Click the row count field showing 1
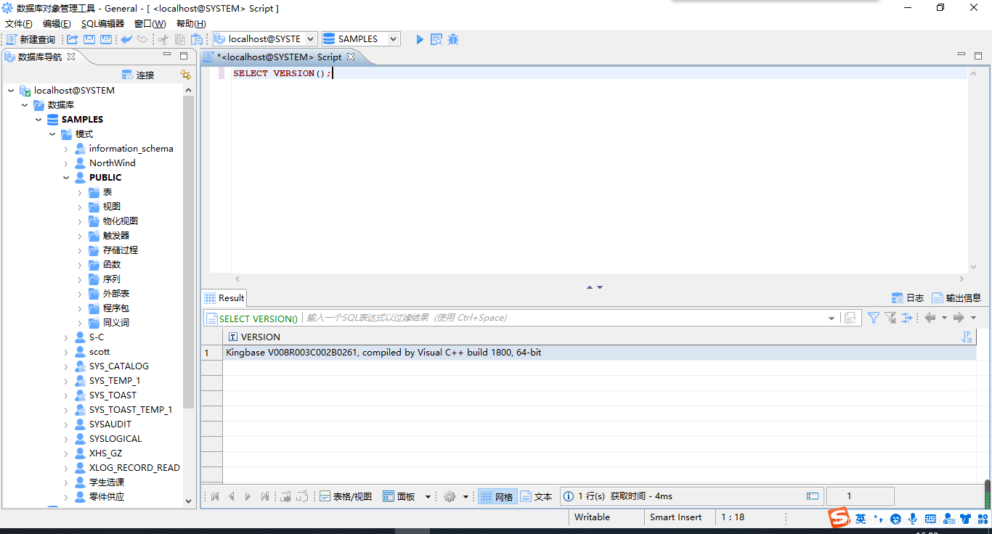This screenshot has height=534, width=992. tap(861, 496)
